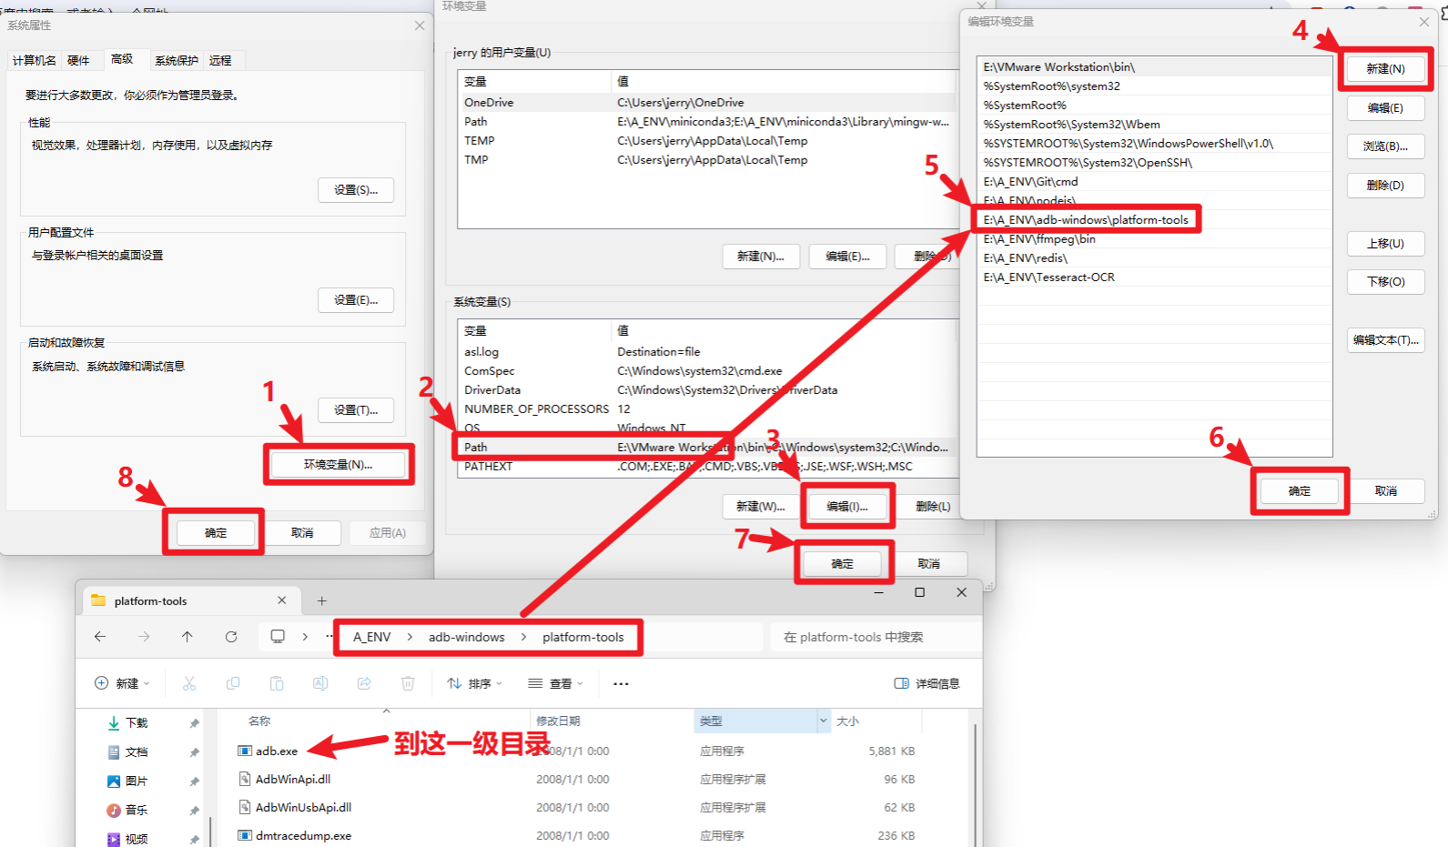
Task: Click 浏览(B) in 编辑环境变量 dialog
Action: pyautogui.click(x=1385, y=146)
